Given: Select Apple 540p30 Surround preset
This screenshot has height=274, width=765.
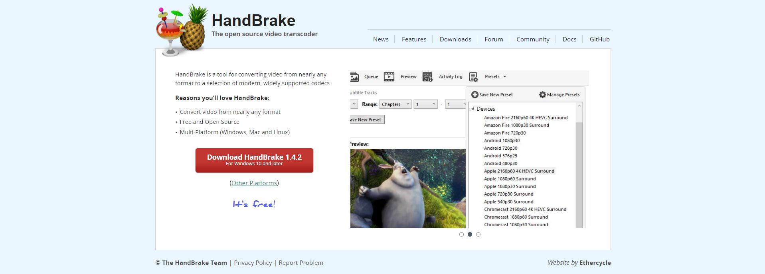Looking at the screenshot, I should (x=508, y=202).
